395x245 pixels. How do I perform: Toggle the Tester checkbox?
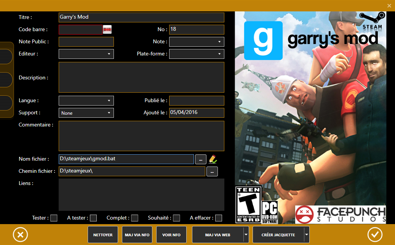coord(54,218)
